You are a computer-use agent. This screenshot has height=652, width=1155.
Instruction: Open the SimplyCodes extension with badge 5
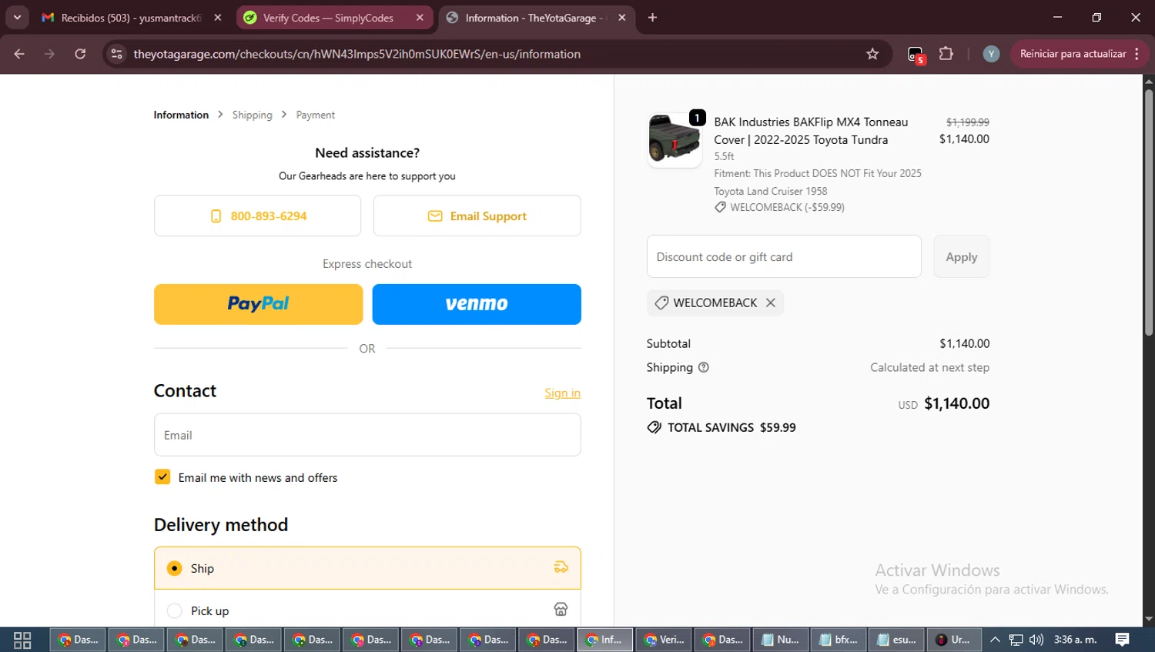pyautogui.click(x=915, y=55)
